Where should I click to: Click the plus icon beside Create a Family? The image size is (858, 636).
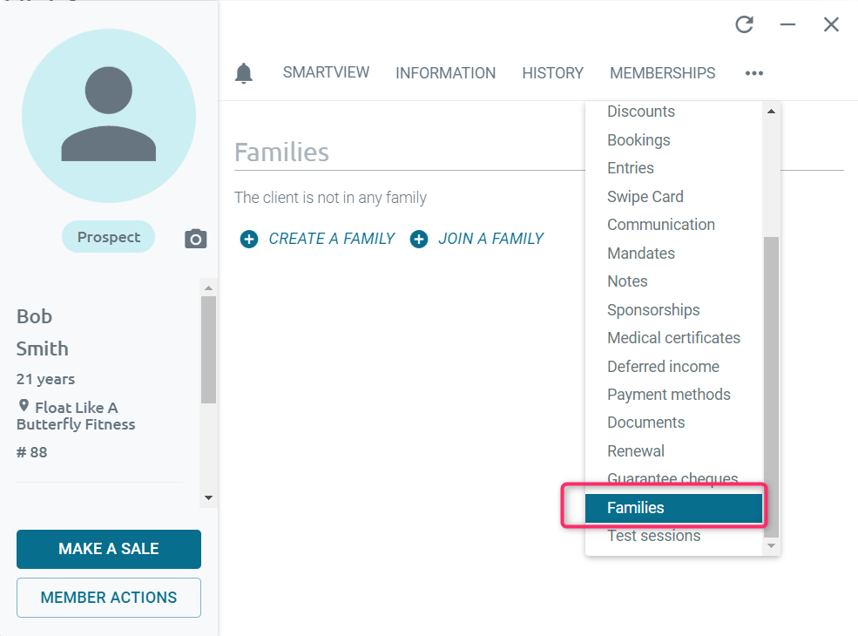point(249,240)
